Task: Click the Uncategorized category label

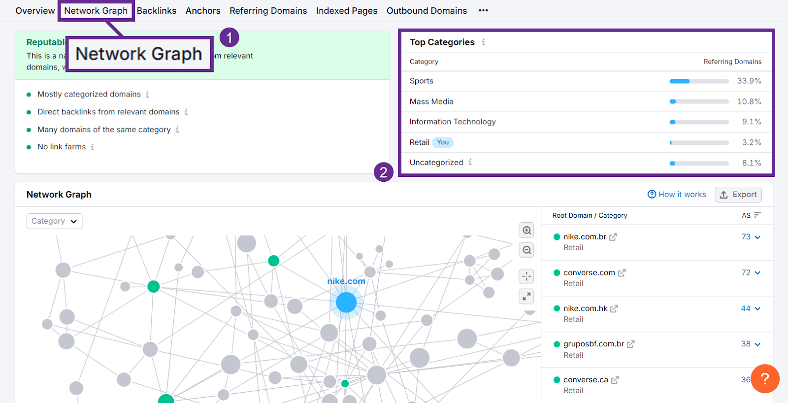Action: click(x=436, y=163)
